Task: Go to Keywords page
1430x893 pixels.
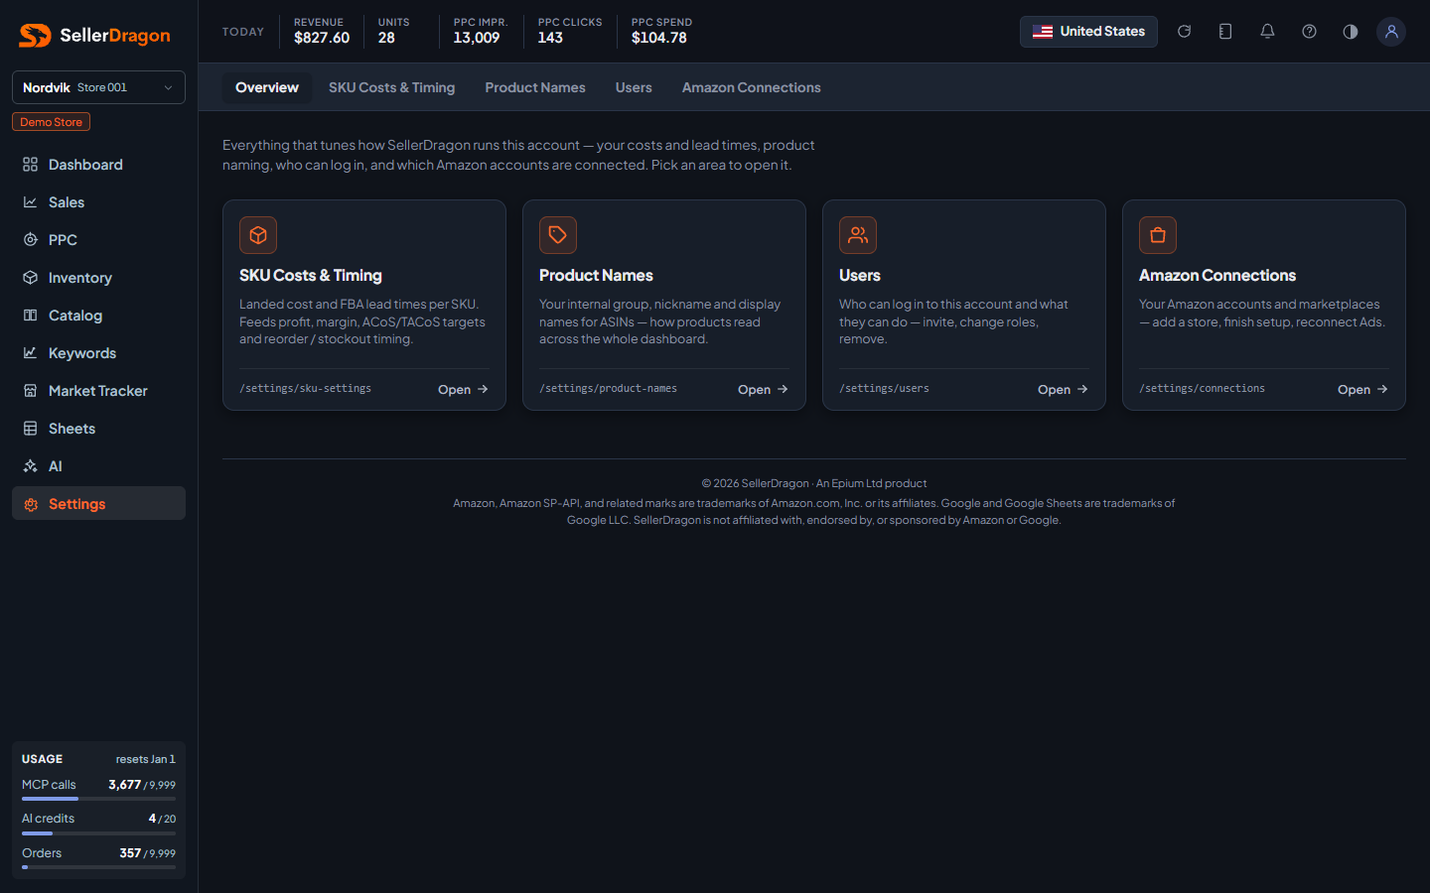Action: click(98, 353)
